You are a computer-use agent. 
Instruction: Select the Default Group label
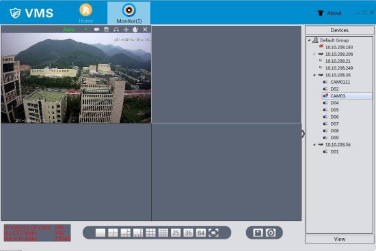(x=334, y=40)
